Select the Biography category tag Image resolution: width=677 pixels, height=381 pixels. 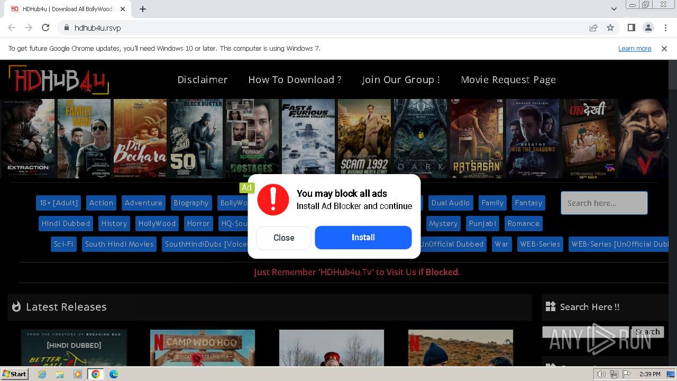click(191, 203)
